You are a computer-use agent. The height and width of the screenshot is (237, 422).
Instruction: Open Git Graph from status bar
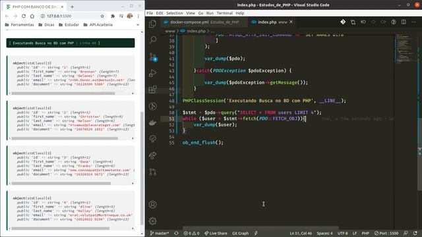pos(240,233)
